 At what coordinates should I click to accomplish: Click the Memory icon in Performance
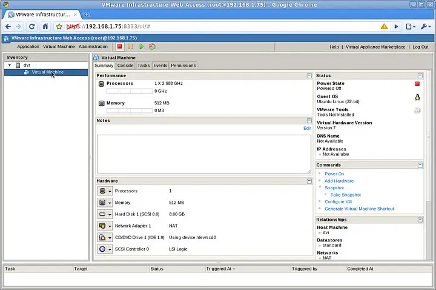click(102, 103)
